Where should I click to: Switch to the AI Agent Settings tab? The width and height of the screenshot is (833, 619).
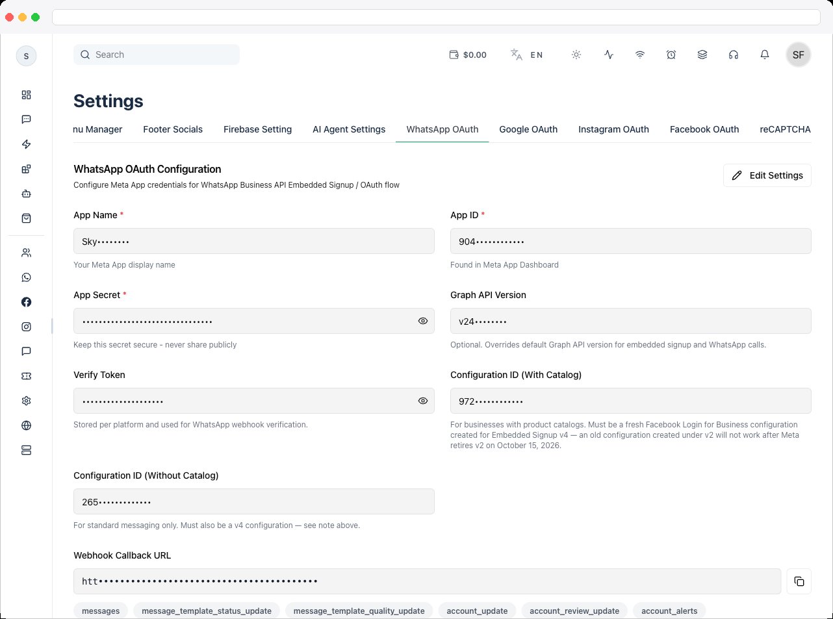tap(349, 129)
